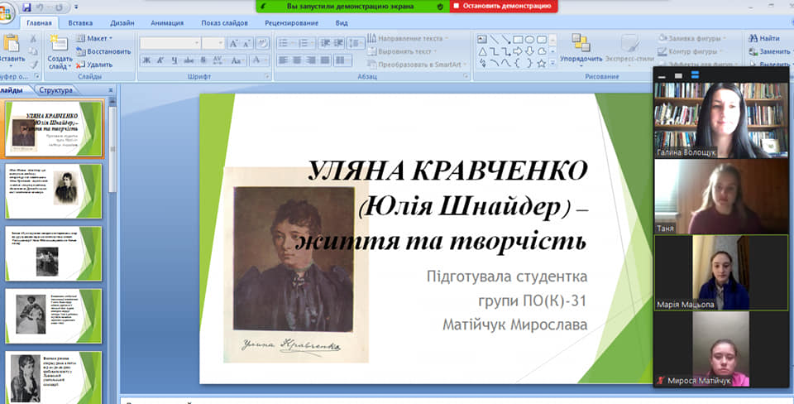
Task: Click the save icon in quick access toolbar
Action: coord(26,7)
